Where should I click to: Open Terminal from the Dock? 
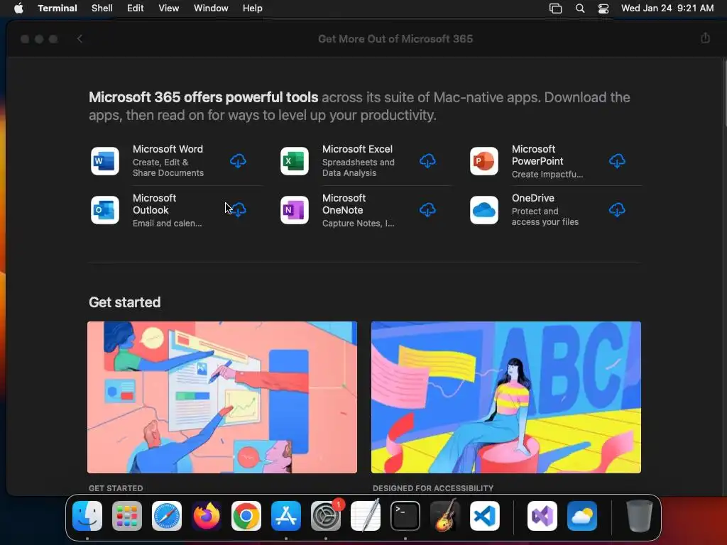coord(405,516)
